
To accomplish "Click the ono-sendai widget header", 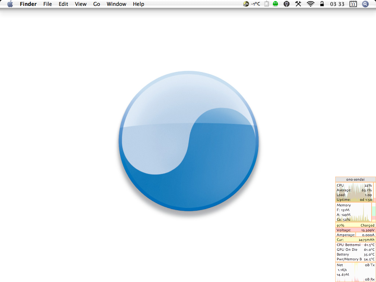I will tap(355, 179).
